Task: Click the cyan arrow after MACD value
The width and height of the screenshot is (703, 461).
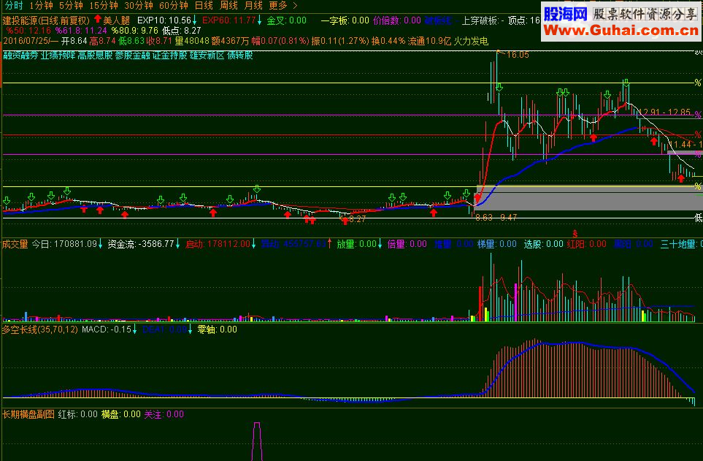Action: click(135, 329)
